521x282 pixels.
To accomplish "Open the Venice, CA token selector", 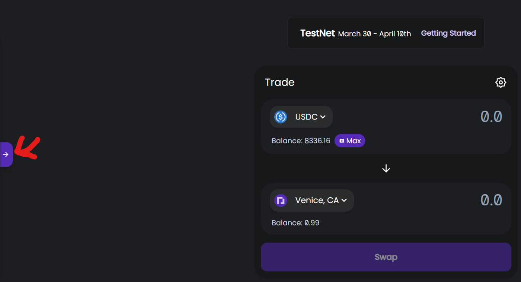I will (317, 201).
